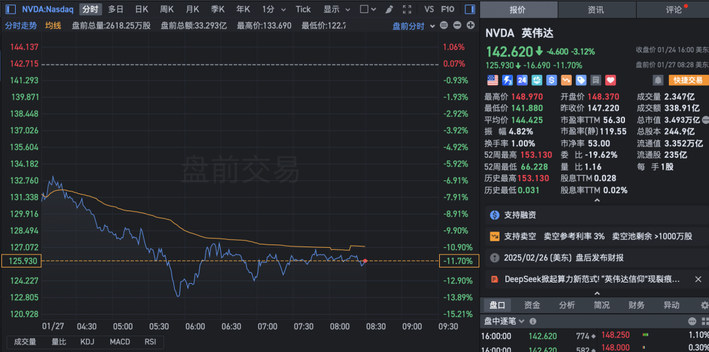Switch to 季K chart tab
Screen dimensions: 709x352
pos(218,9)
